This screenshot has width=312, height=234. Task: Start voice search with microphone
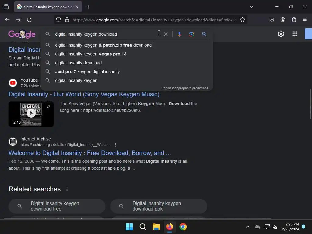[x=179, y=34]
